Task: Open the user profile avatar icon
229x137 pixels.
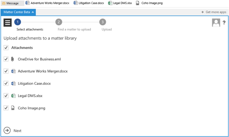Action: (x=216, y=23)
